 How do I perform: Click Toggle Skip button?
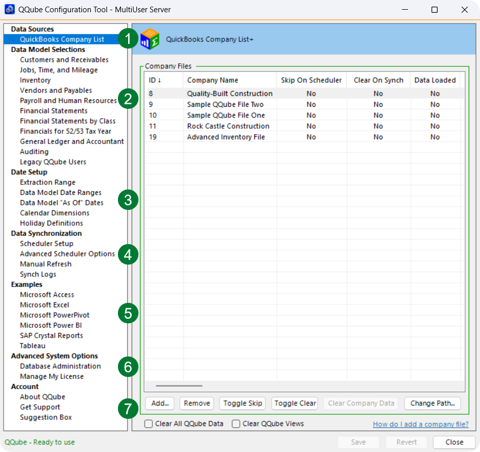(x=243, y=403)
